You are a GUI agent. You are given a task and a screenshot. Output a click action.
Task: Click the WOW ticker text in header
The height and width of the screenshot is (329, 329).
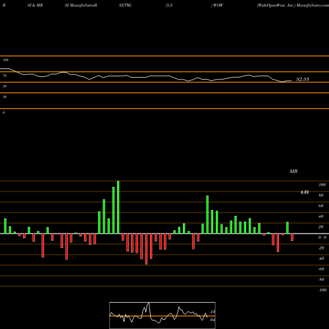coord(218,5)
